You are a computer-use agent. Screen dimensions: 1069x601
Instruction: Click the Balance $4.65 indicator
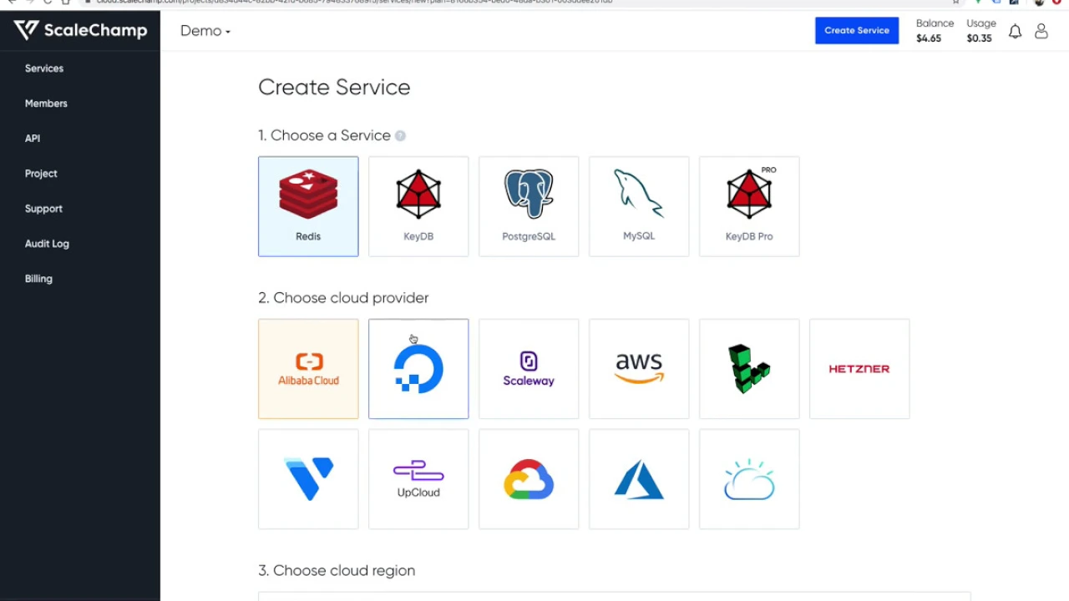[935, 31]
